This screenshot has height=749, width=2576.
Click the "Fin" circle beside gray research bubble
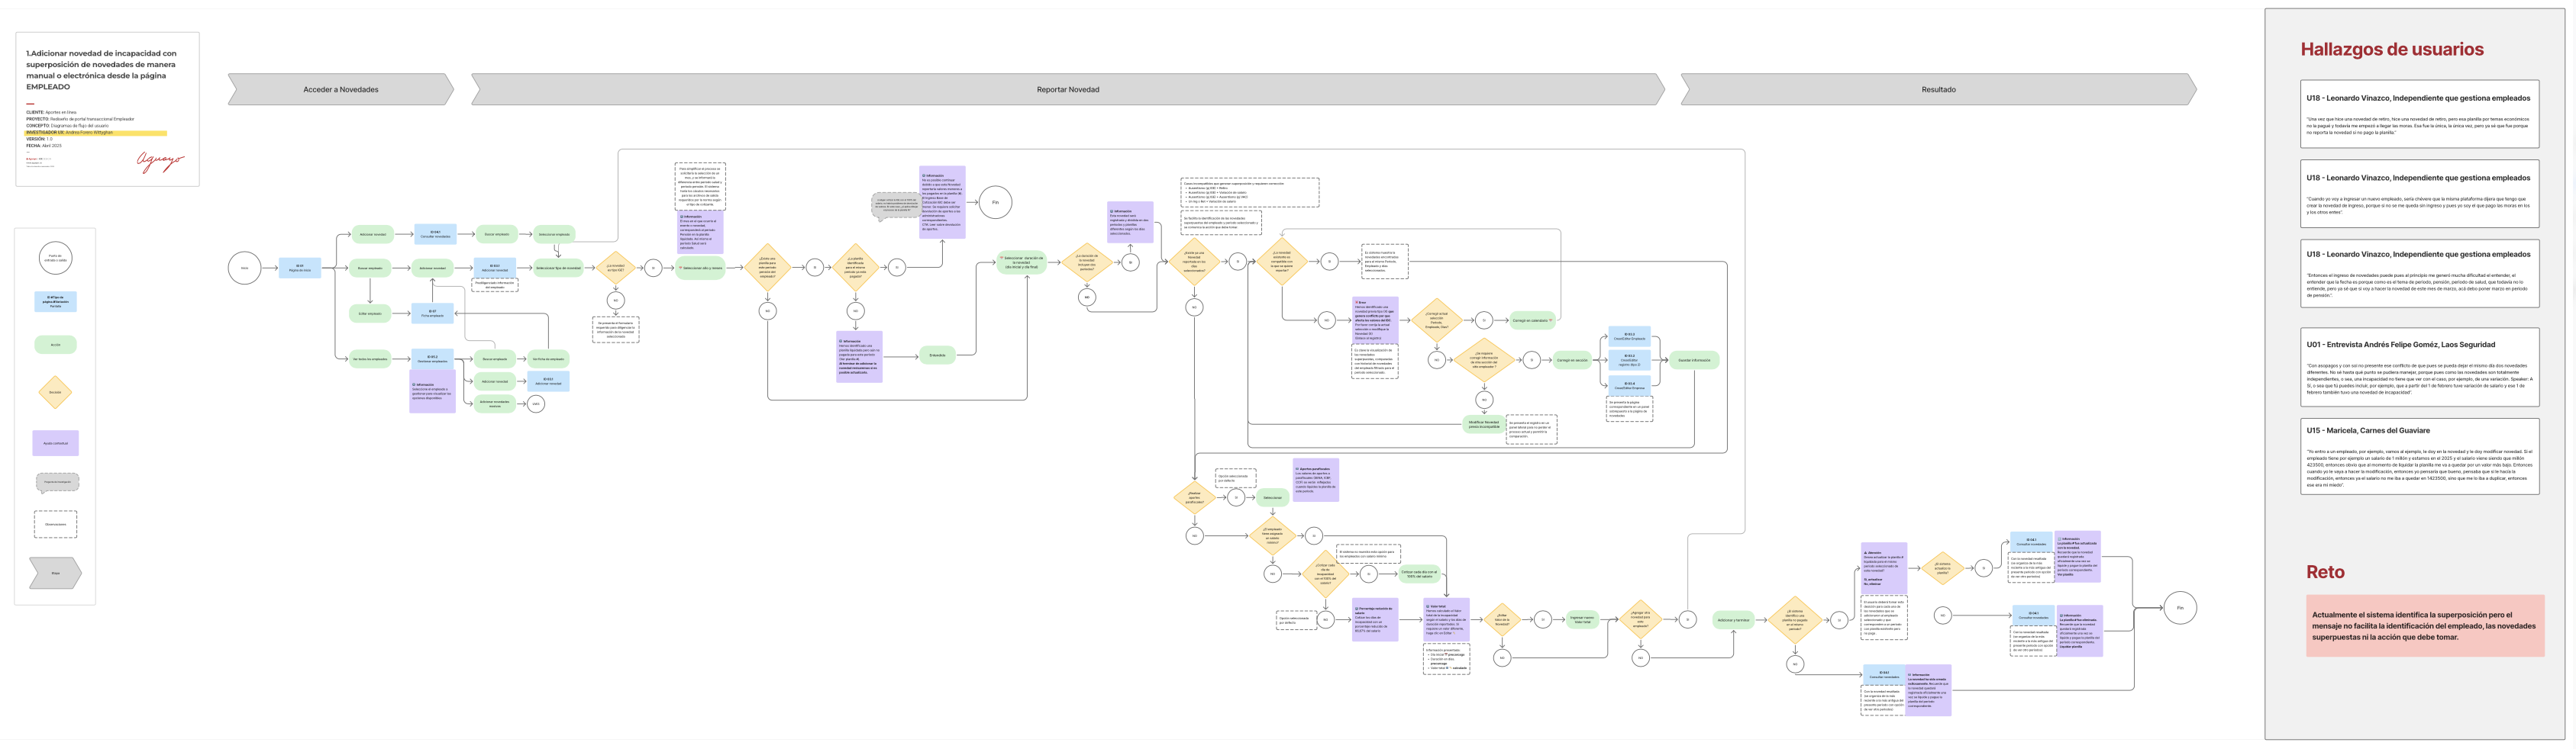point(995,203)
